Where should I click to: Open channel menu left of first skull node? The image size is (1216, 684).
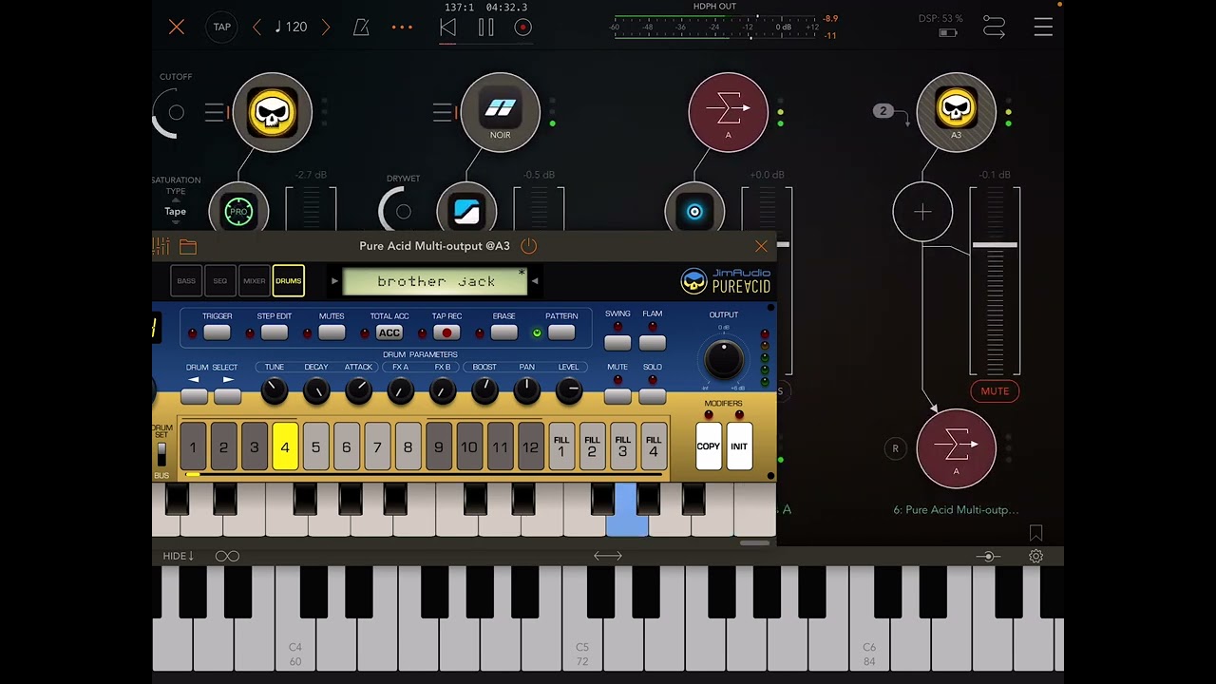pyautogui.click(x=214, y=112)
